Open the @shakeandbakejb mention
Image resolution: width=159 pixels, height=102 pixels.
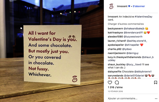134,28
